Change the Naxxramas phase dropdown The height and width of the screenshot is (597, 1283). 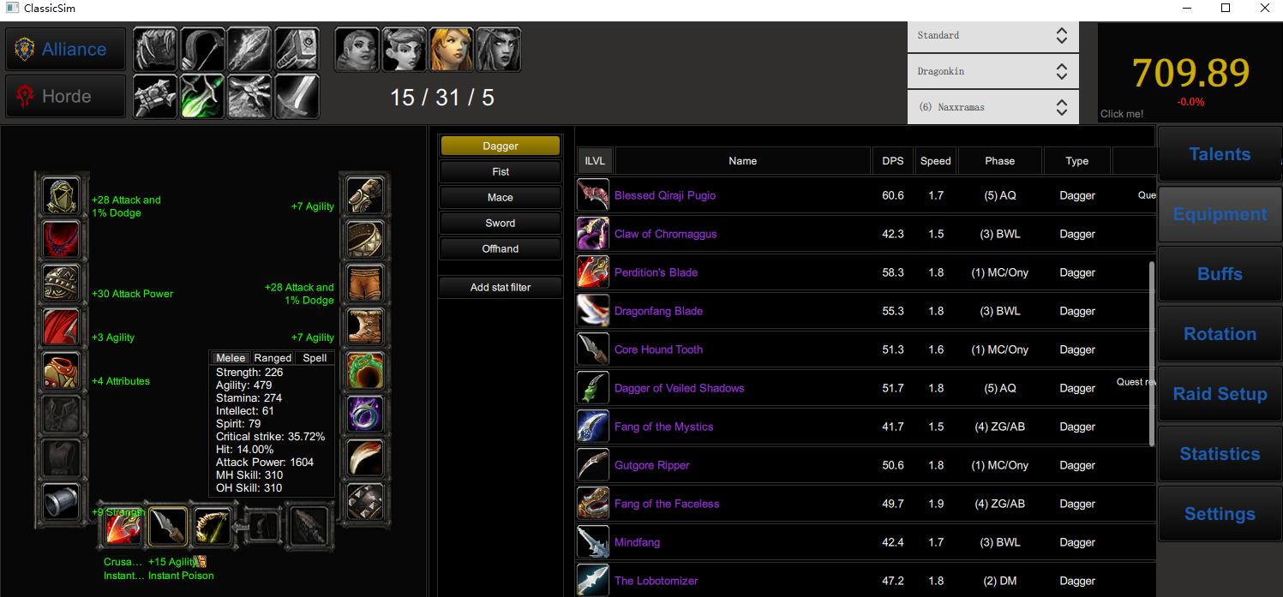(992, 108)
